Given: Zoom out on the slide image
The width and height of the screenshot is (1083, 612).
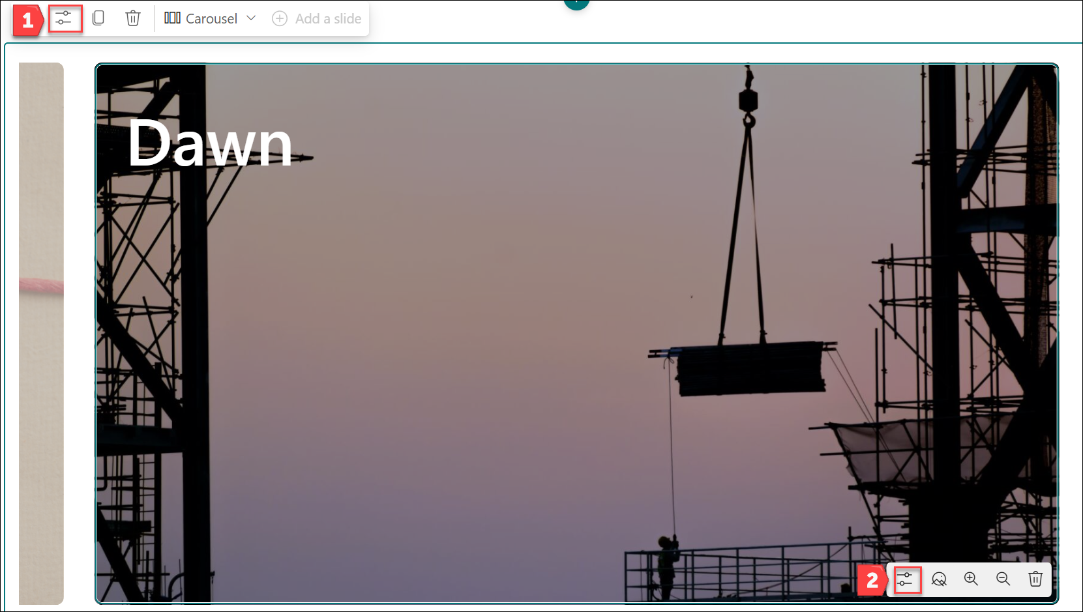Looking at the screenshot, I should [1003, 579].
